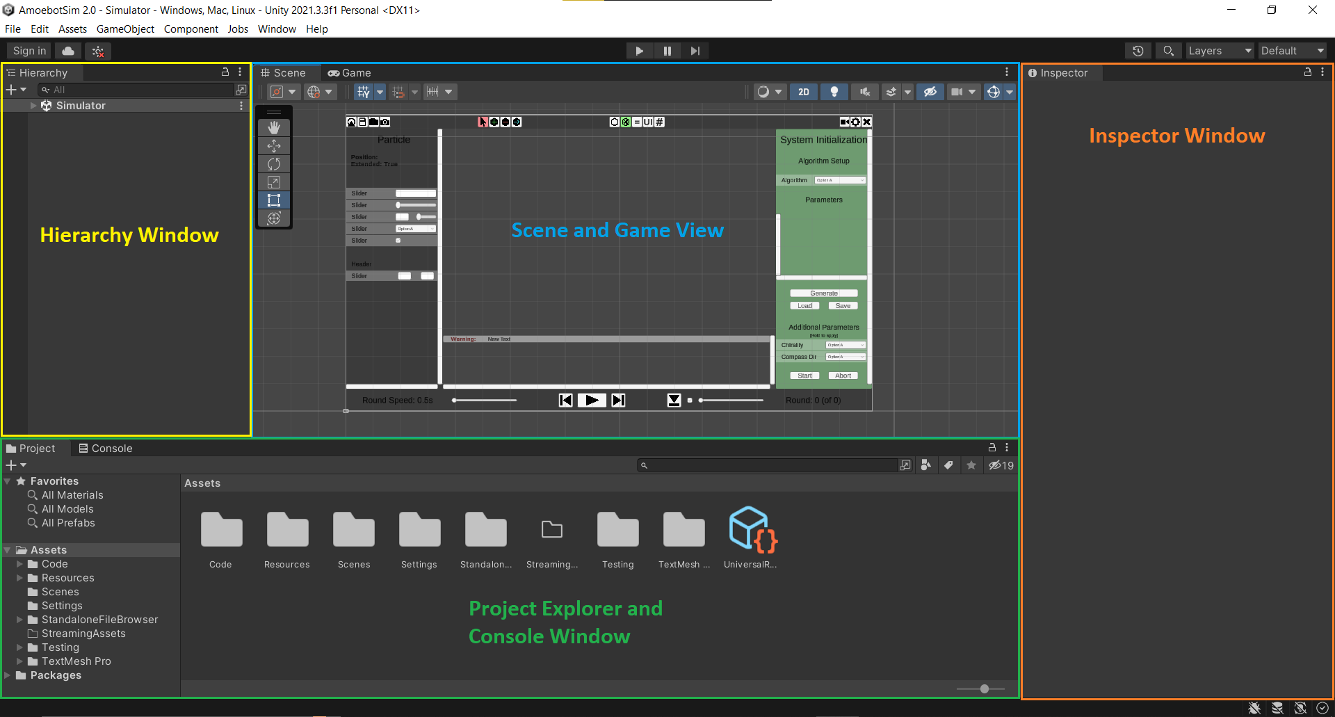Expand the Simulator scene in Hierarchy
The width and height of the screenshot is (1335, 717).
click(33, 106)
